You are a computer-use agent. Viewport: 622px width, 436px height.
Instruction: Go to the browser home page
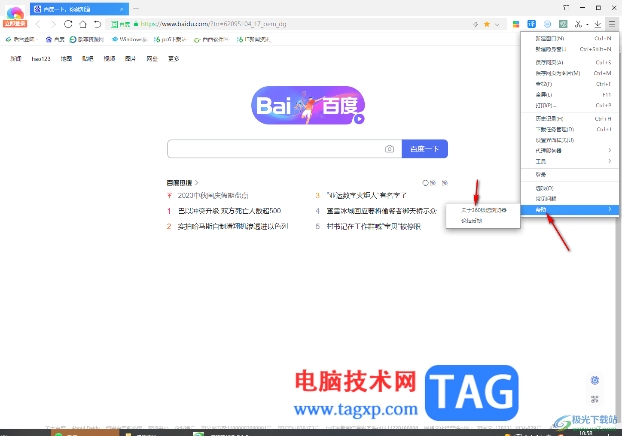point(83,24)
